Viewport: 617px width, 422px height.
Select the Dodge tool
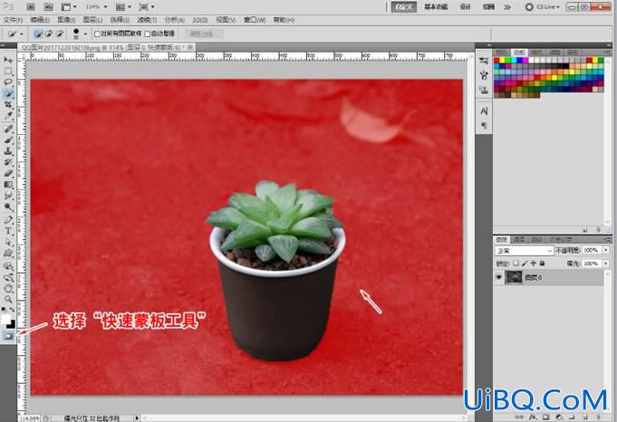click(8, 206)
